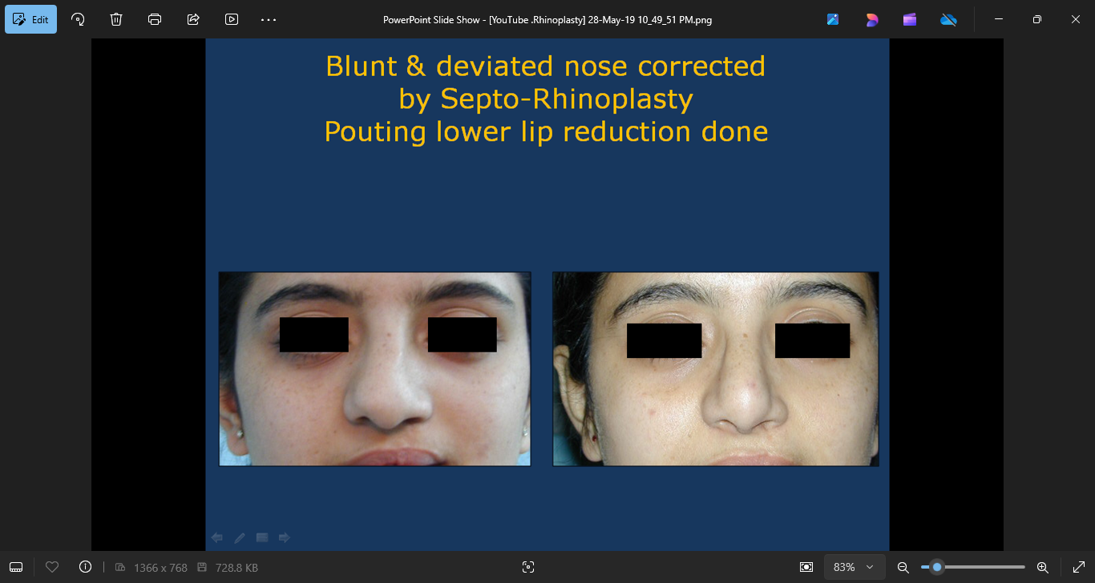Fit the image to window

click(806, 567)
